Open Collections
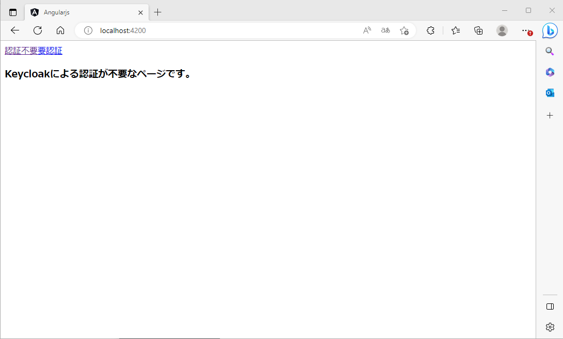The height and width of the screenshot is (339, 563). tap(478, 30)
